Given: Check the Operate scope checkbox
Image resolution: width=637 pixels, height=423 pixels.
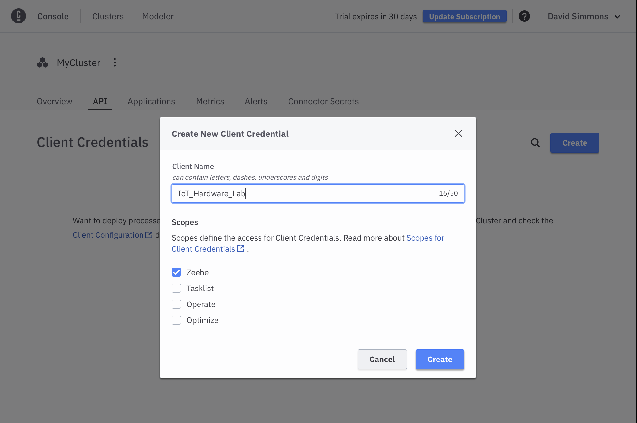Looking at the screenshot, I should pyautogui.click(x=176, y=304).
